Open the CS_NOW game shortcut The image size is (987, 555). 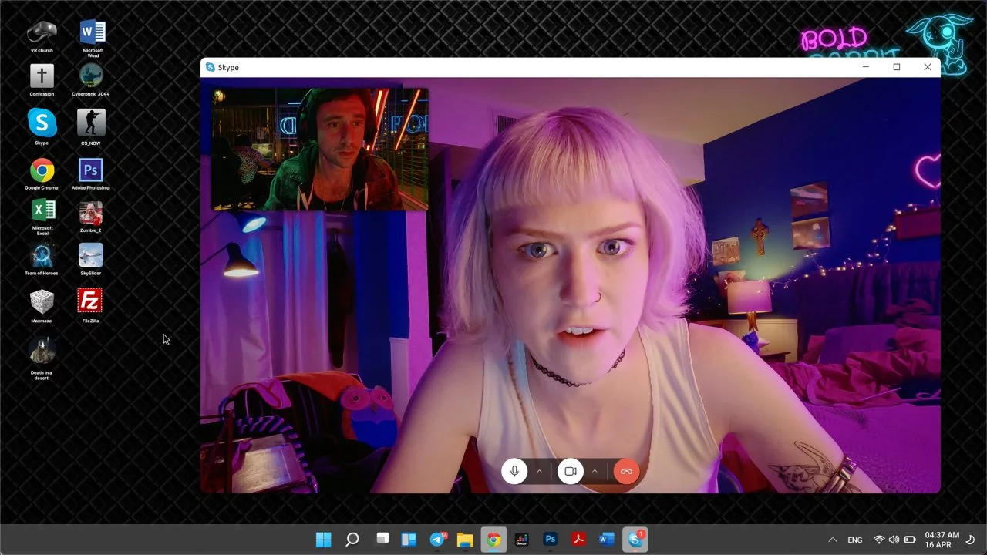click(x=91, y=123)
